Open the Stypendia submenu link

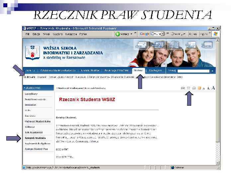42,77
